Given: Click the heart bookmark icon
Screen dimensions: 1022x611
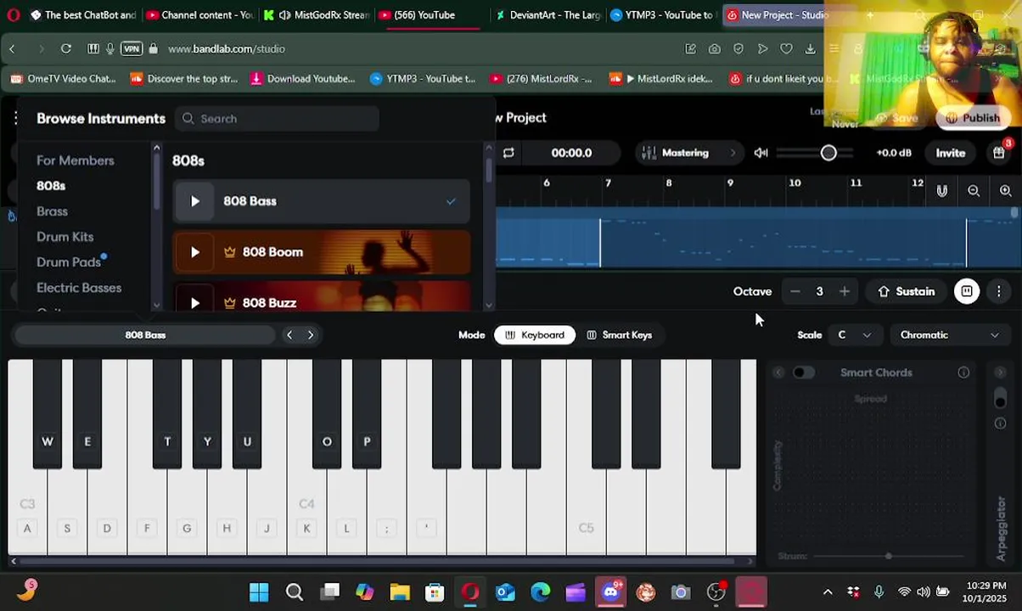Looking at the screenshot, I should [x=786, y=48].
